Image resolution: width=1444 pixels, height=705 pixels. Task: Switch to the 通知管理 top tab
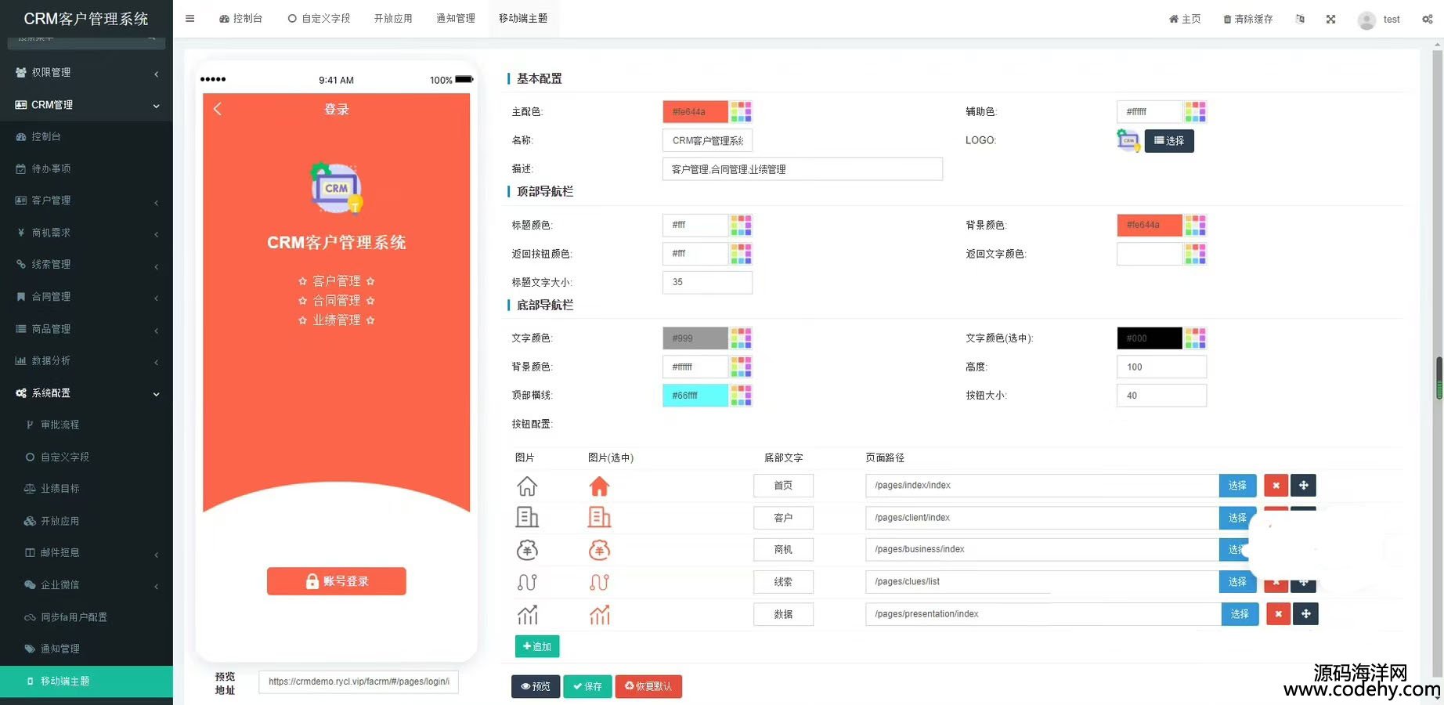tap(456, 19)
